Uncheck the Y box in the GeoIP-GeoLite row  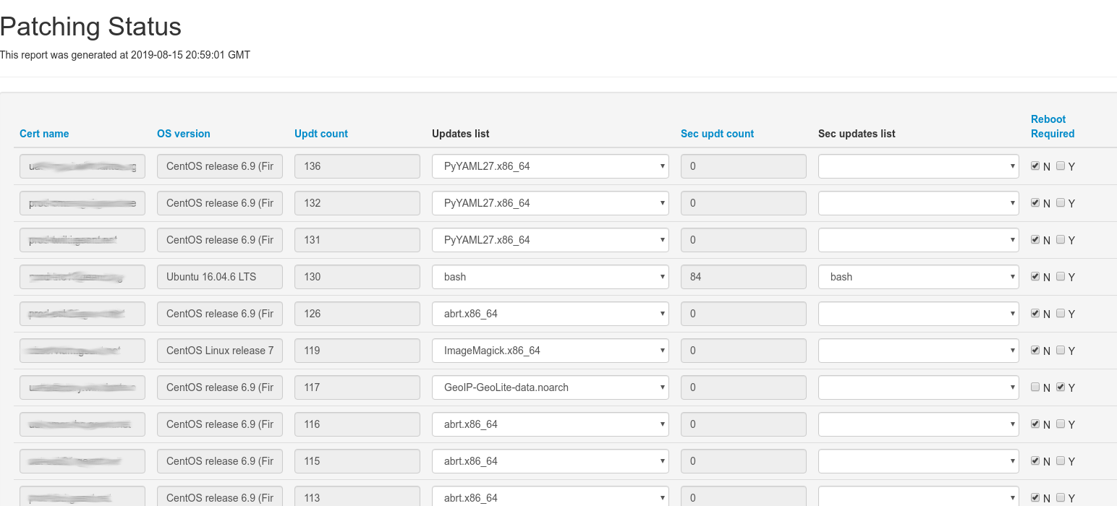pos(1061,387)
